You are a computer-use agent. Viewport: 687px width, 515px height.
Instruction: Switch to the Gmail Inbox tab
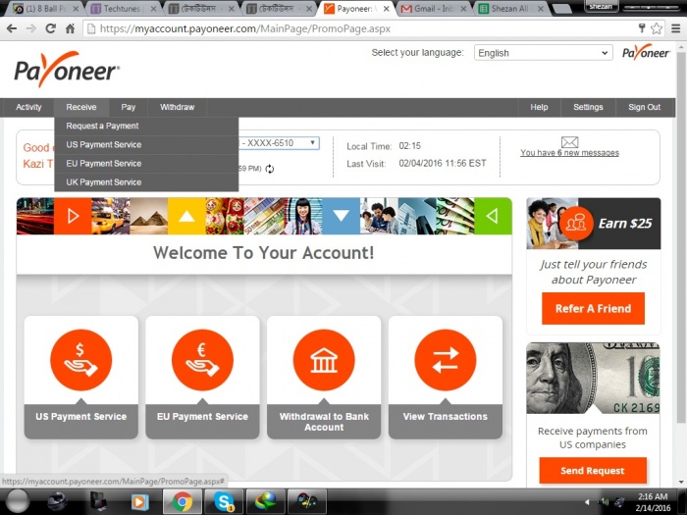[434, 9]
